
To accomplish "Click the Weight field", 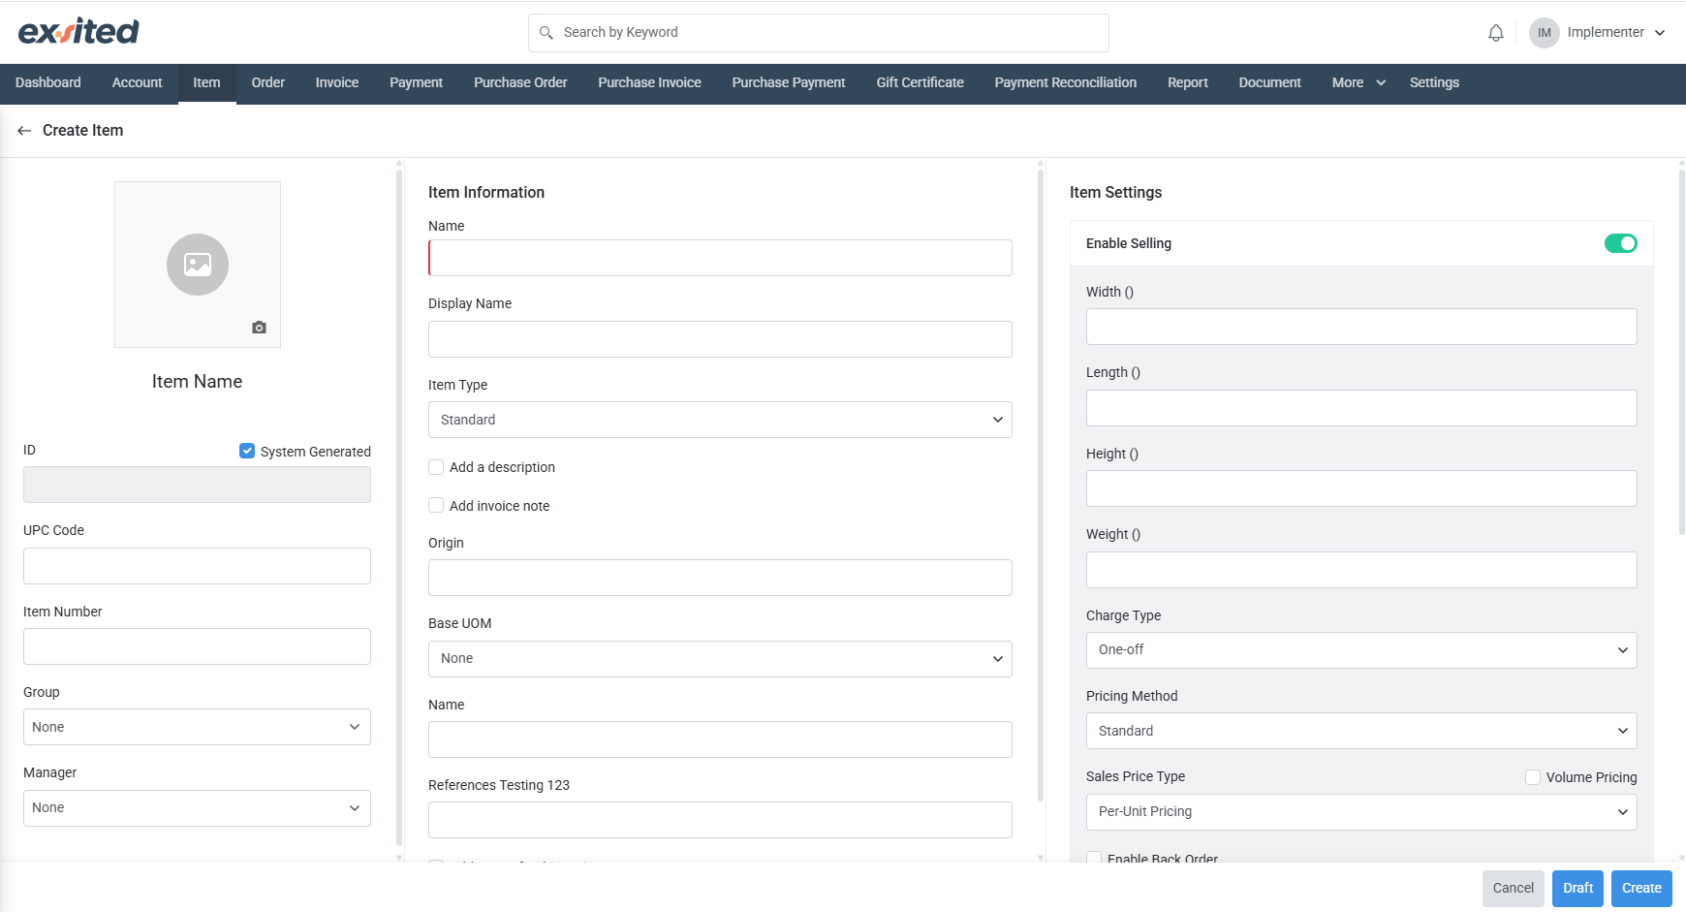I will 1361,570.
